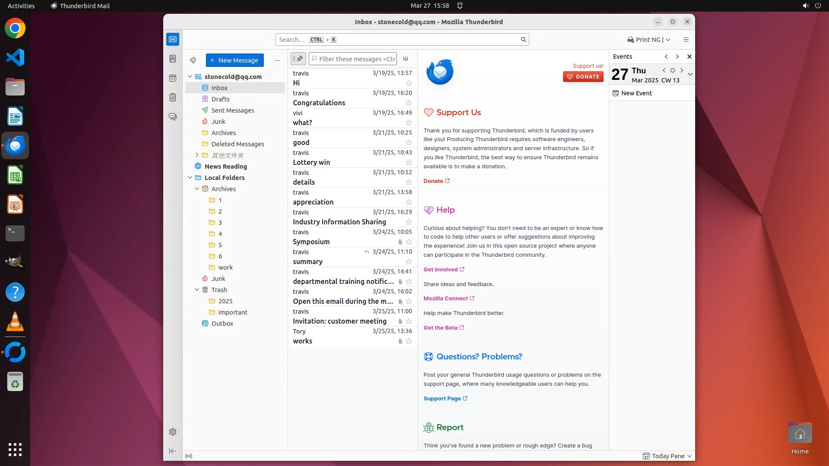This screenshot has width=829, height=466.
Task: Select the Sent Messages folder
Action: click(232, 110)
